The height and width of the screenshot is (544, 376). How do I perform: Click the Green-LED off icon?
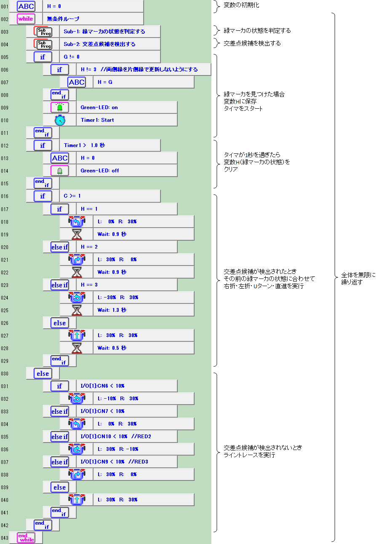(59, 171)
